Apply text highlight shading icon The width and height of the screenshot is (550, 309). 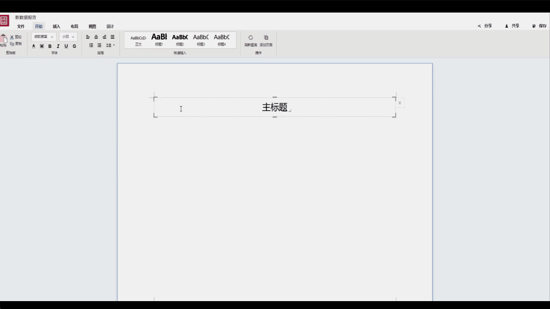tap(42, 46)
